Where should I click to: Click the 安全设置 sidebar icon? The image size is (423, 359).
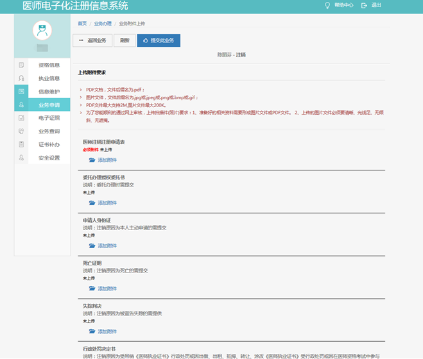21,158
